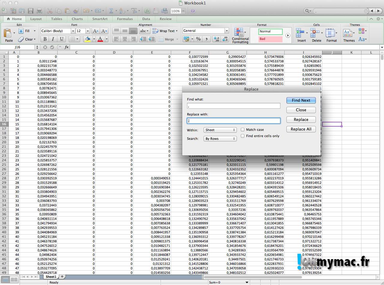Open the General number format dropdown
Viewport: 384px width, 285px height.
227,31
